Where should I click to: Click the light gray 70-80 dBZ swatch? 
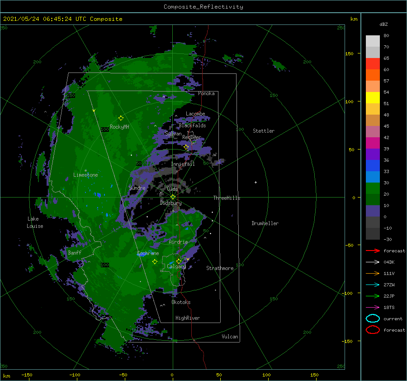[373, 41]
